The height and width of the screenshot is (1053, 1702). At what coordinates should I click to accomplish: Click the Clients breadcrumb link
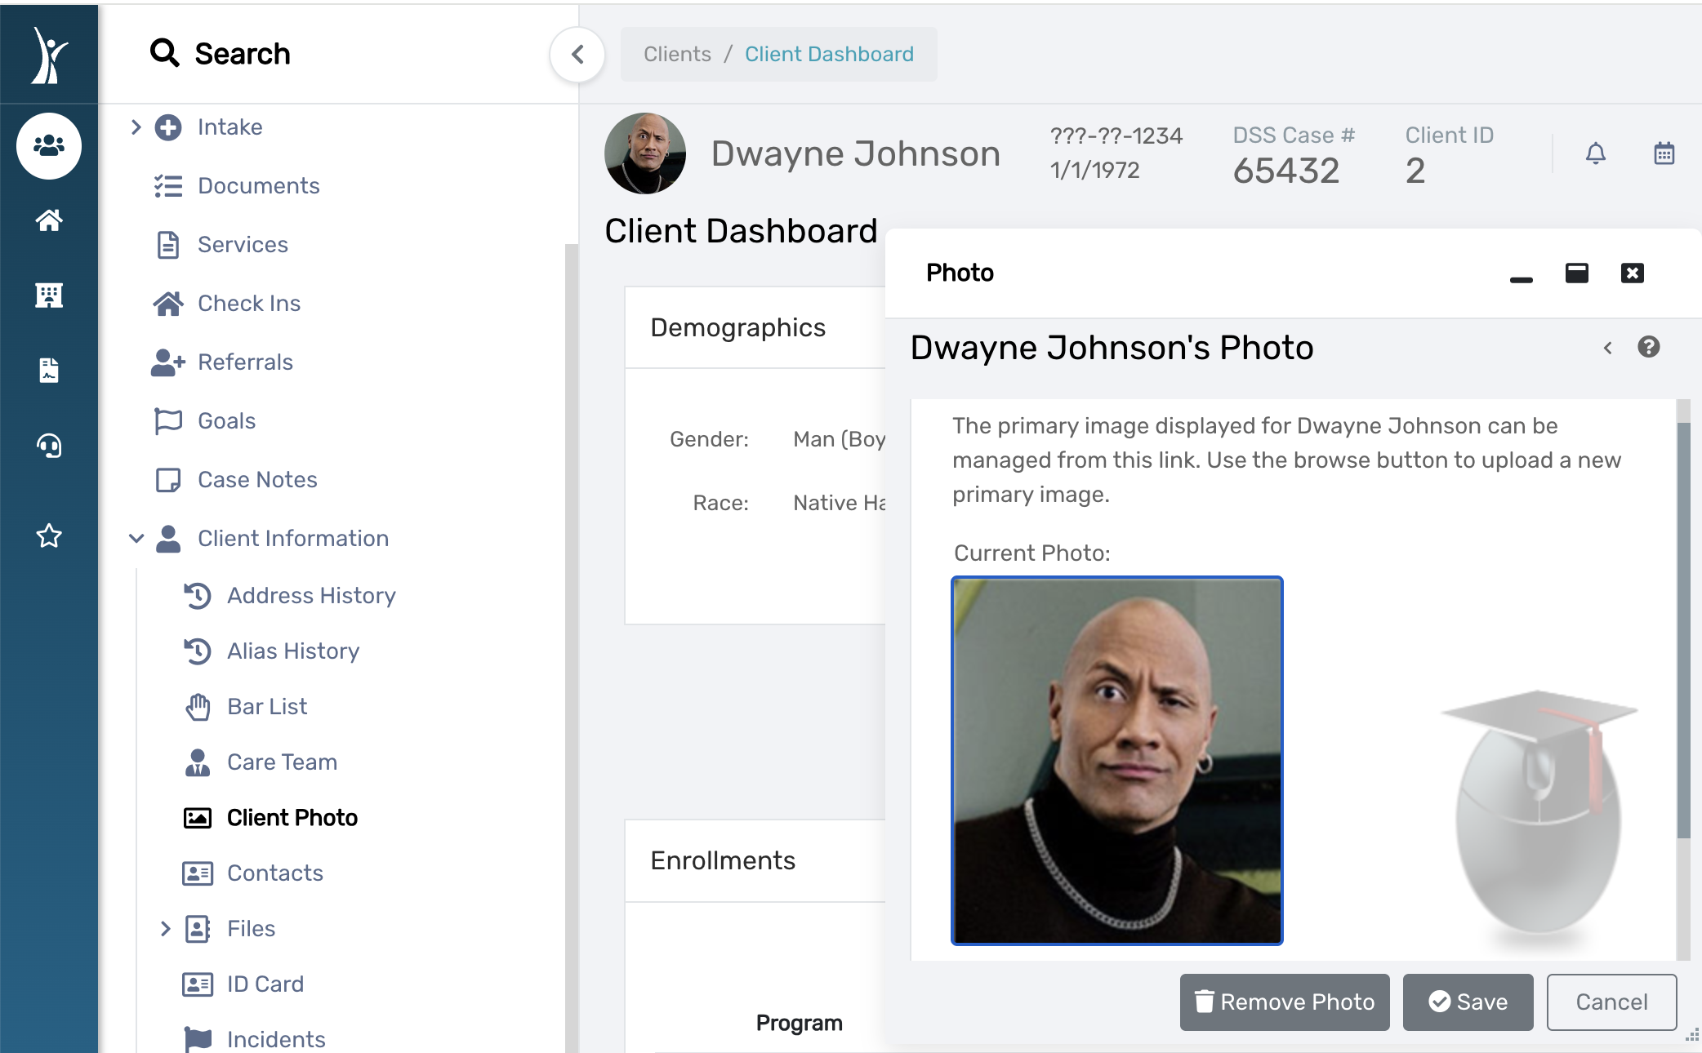point(677,55)
